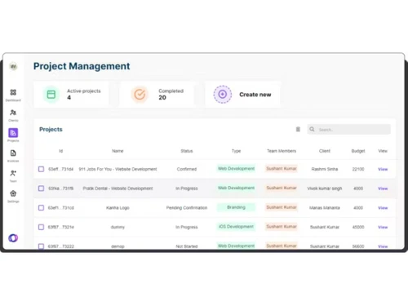Check the box for 911 Jobs For You project

click(x=41, y=169)
